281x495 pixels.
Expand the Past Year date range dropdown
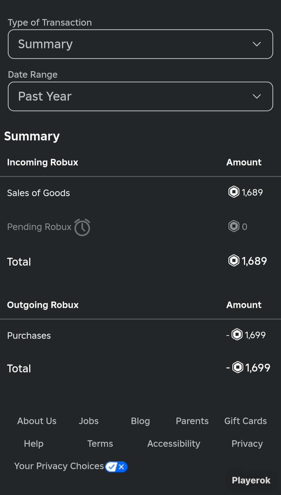point(140,96)
